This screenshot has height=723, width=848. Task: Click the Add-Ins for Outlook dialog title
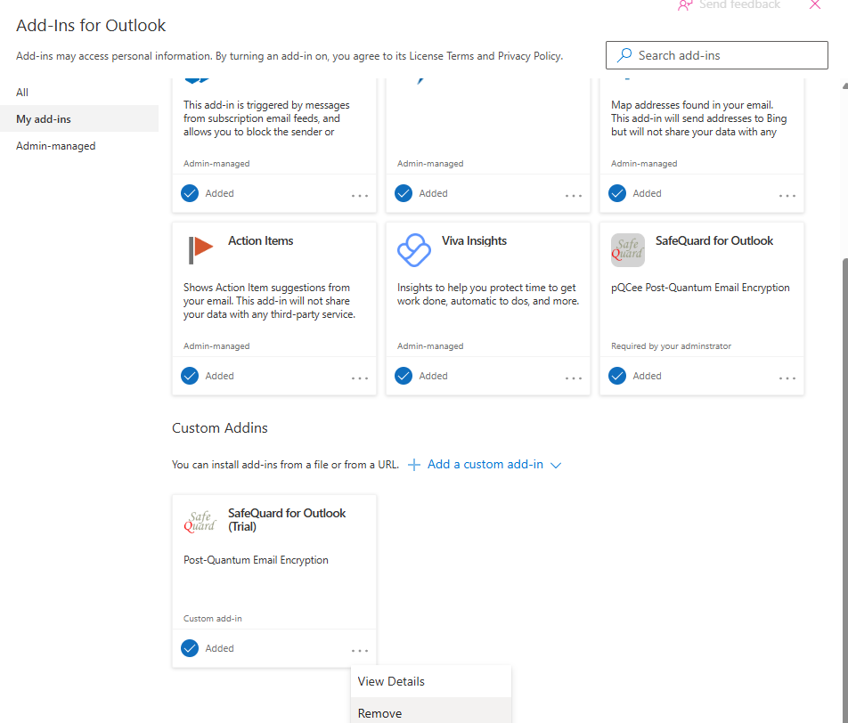pyautogui.click(x=91, y=26)
